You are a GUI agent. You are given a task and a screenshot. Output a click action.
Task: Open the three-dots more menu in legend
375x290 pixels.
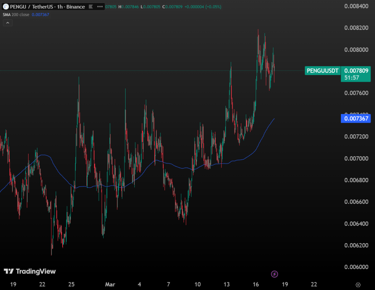99,7
